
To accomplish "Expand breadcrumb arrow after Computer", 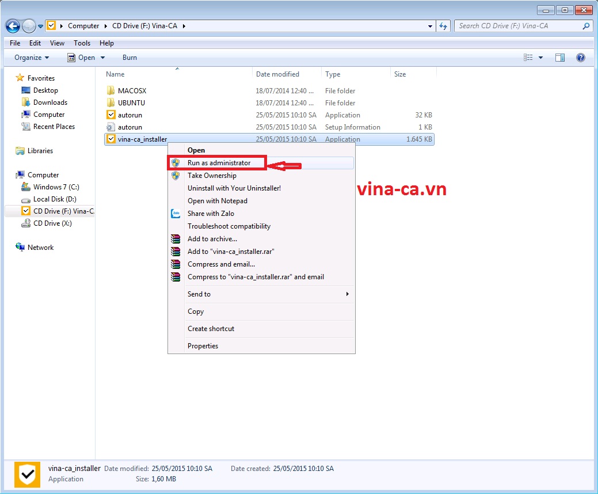I will coord(106,26).
